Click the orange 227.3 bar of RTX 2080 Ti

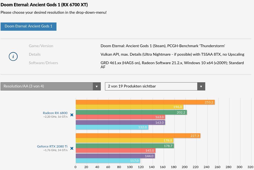(138, 136)
